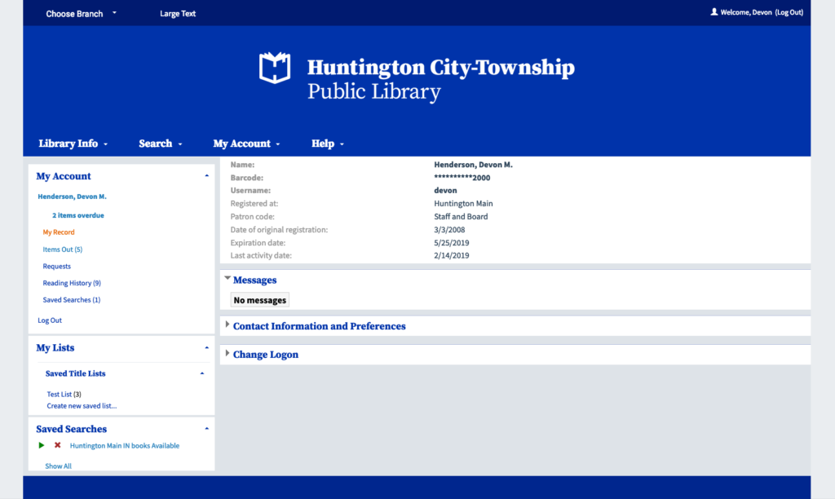Screen dimensions: 835x499
Task: Expand the Change Logon section
Action: (228, 353)
